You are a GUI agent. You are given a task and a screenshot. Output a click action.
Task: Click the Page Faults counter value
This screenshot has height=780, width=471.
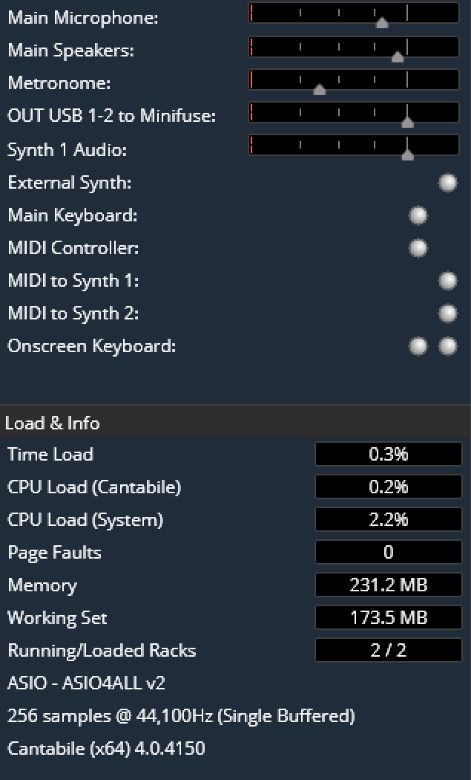(x=389, y=553)
